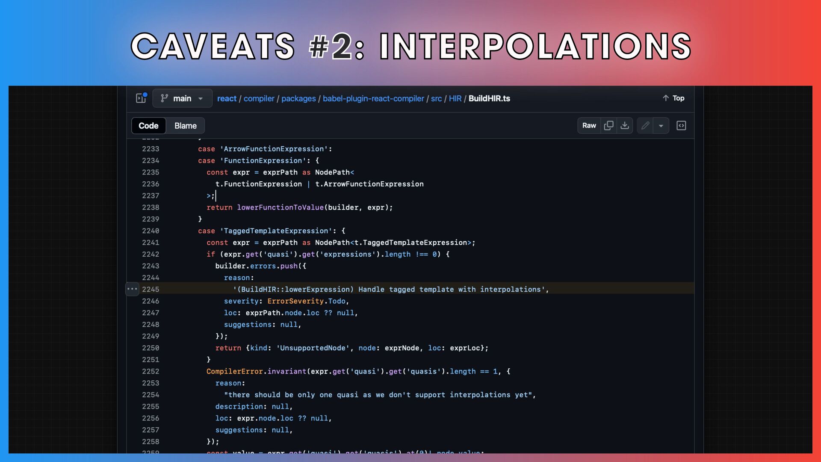Open the Raw file view
The image size is (821, 462).
coord(589,125)
